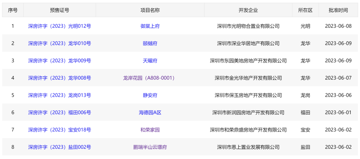Select developer 深圳市保玉房地产开发有限公司
360x159 pixels.
(x=248, y=95)
